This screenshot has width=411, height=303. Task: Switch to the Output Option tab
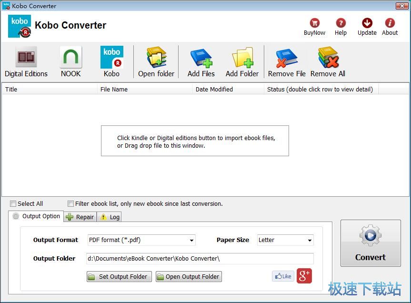[x=36, y=216]
